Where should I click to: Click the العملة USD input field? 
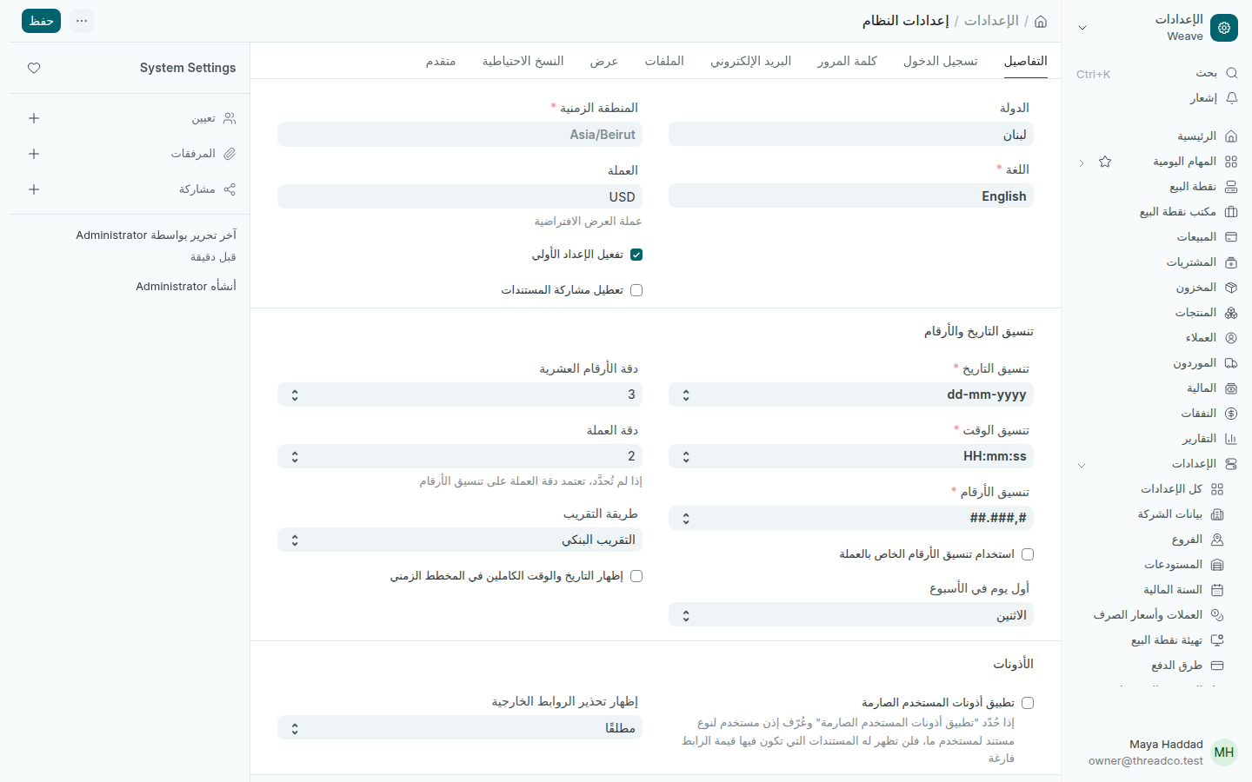[x=460, y=196]
